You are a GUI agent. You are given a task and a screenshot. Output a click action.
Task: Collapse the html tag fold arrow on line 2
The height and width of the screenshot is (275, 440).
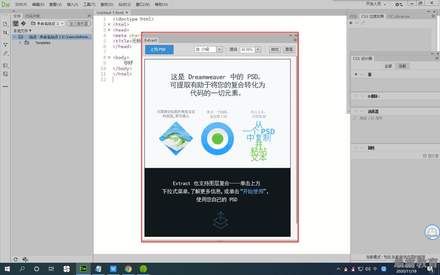coord(109,25)
